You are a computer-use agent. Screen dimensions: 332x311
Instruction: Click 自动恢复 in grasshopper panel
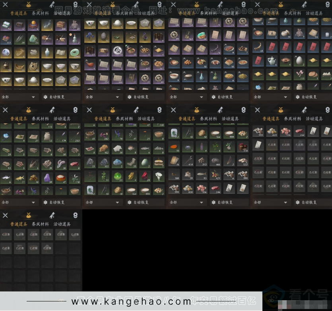point(145,97)
